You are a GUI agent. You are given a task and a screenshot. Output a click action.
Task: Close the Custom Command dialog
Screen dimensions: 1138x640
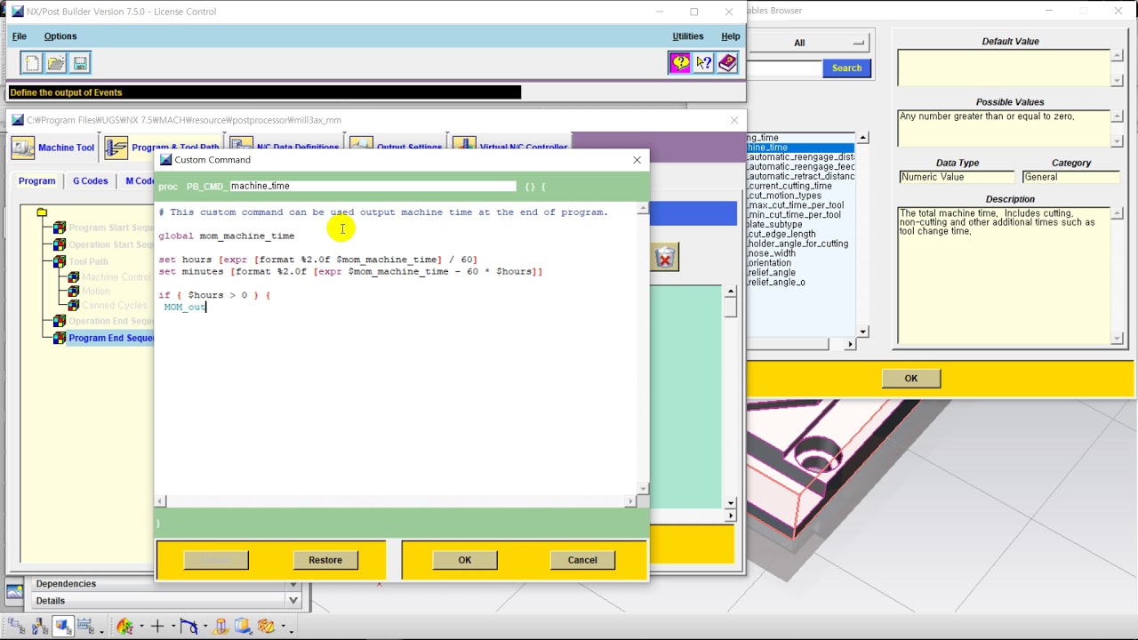tap(637, 160)
